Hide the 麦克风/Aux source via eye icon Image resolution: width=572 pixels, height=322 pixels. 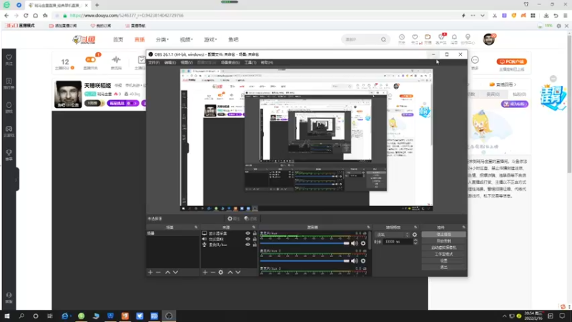247,245
